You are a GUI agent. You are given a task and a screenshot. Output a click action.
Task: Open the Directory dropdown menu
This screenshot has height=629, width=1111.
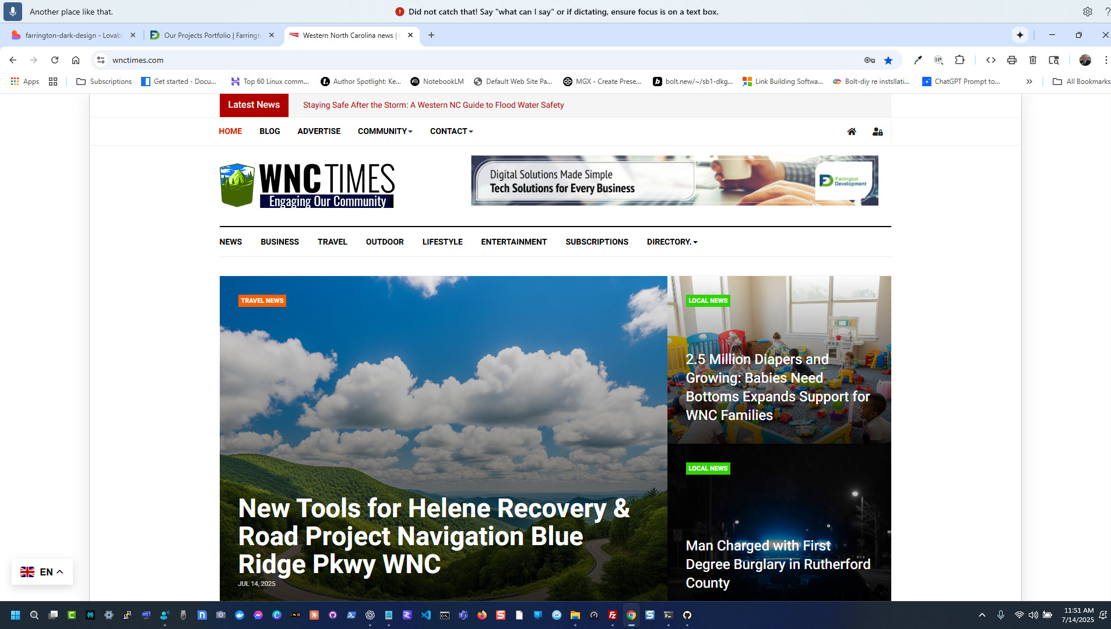671,242
